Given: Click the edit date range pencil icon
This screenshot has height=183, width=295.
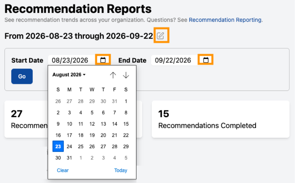Looking at the screenshot, I should click(161, 36).
